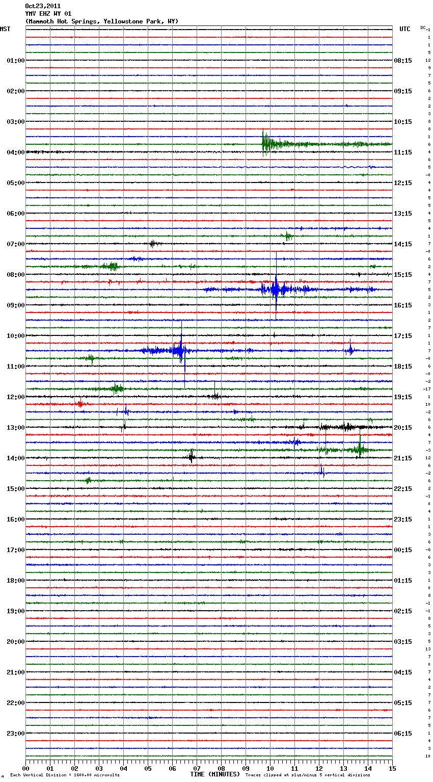Click the 03:15 UTC time label
This screenshot has height=782, width=433.
(403, 641)
